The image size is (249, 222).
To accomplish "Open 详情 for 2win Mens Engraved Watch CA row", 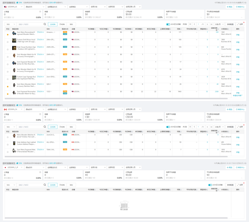I will (x=238, y=152).
